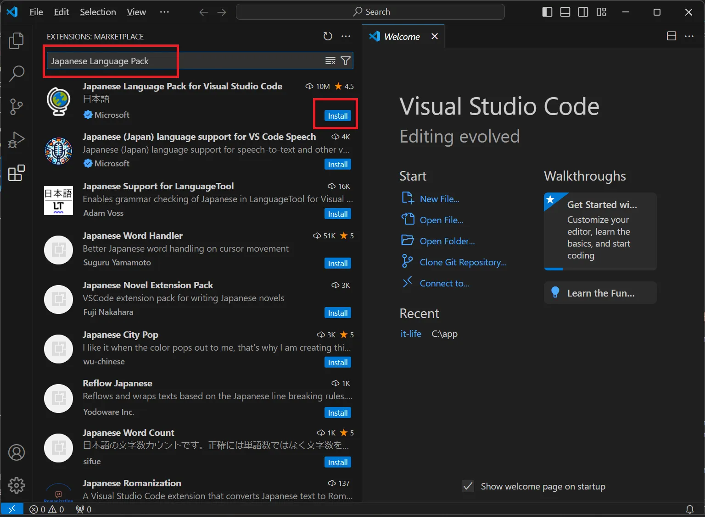This screenshot has width=705, height=517.
Task: Select Reflow Japanese title
Action: point(117,383)
